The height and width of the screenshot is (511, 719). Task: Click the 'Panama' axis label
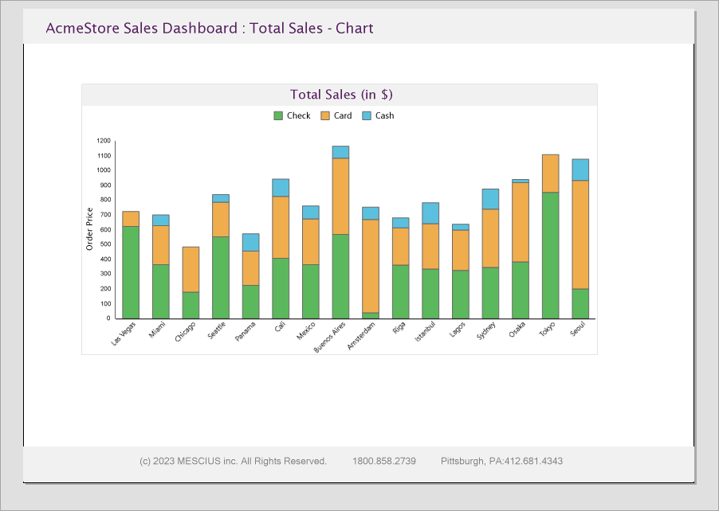click(x=246, y=331)
